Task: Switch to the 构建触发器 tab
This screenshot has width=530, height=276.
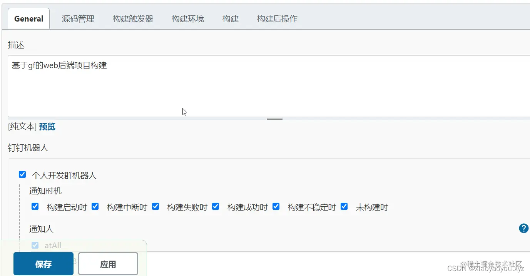Action: (133, 18)
